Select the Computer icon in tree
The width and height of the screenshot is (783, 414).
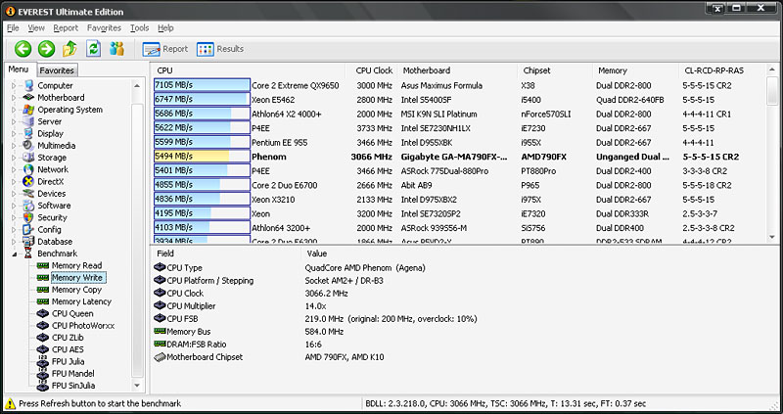pos(29,85)
